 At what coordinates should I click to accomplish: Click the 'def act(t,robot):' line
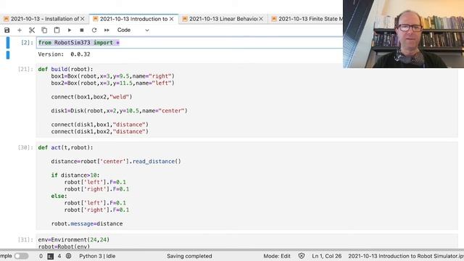pos(65,147)
